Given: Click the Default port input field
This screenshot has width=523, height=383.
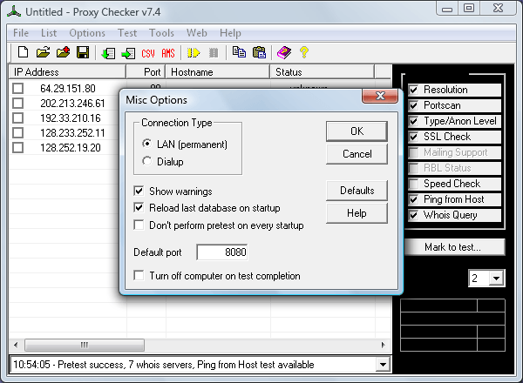Looking at the screenshot, I should pos(222,252).
